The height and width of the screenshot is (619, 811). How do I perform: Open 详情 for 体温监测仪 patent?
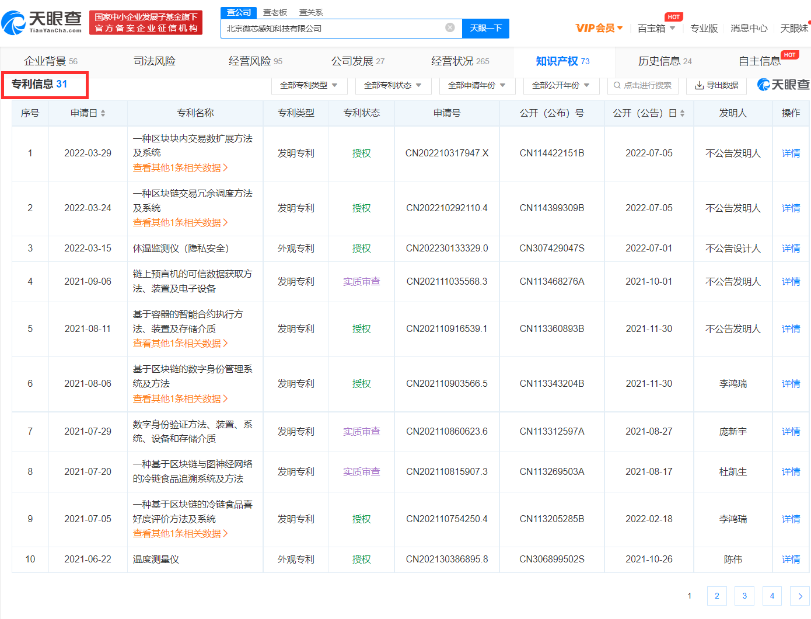(x=791, y=249)
